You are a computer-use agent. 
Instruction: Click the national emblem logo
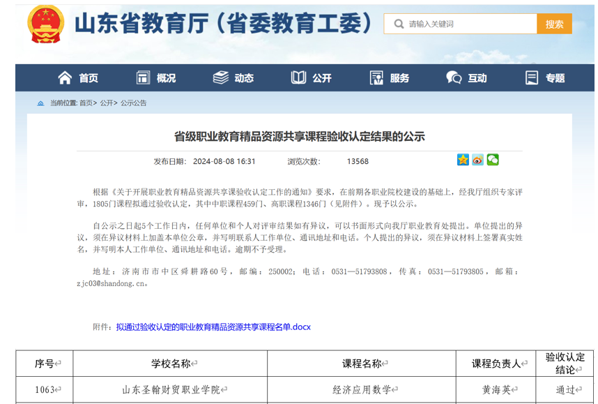[45, 24]
